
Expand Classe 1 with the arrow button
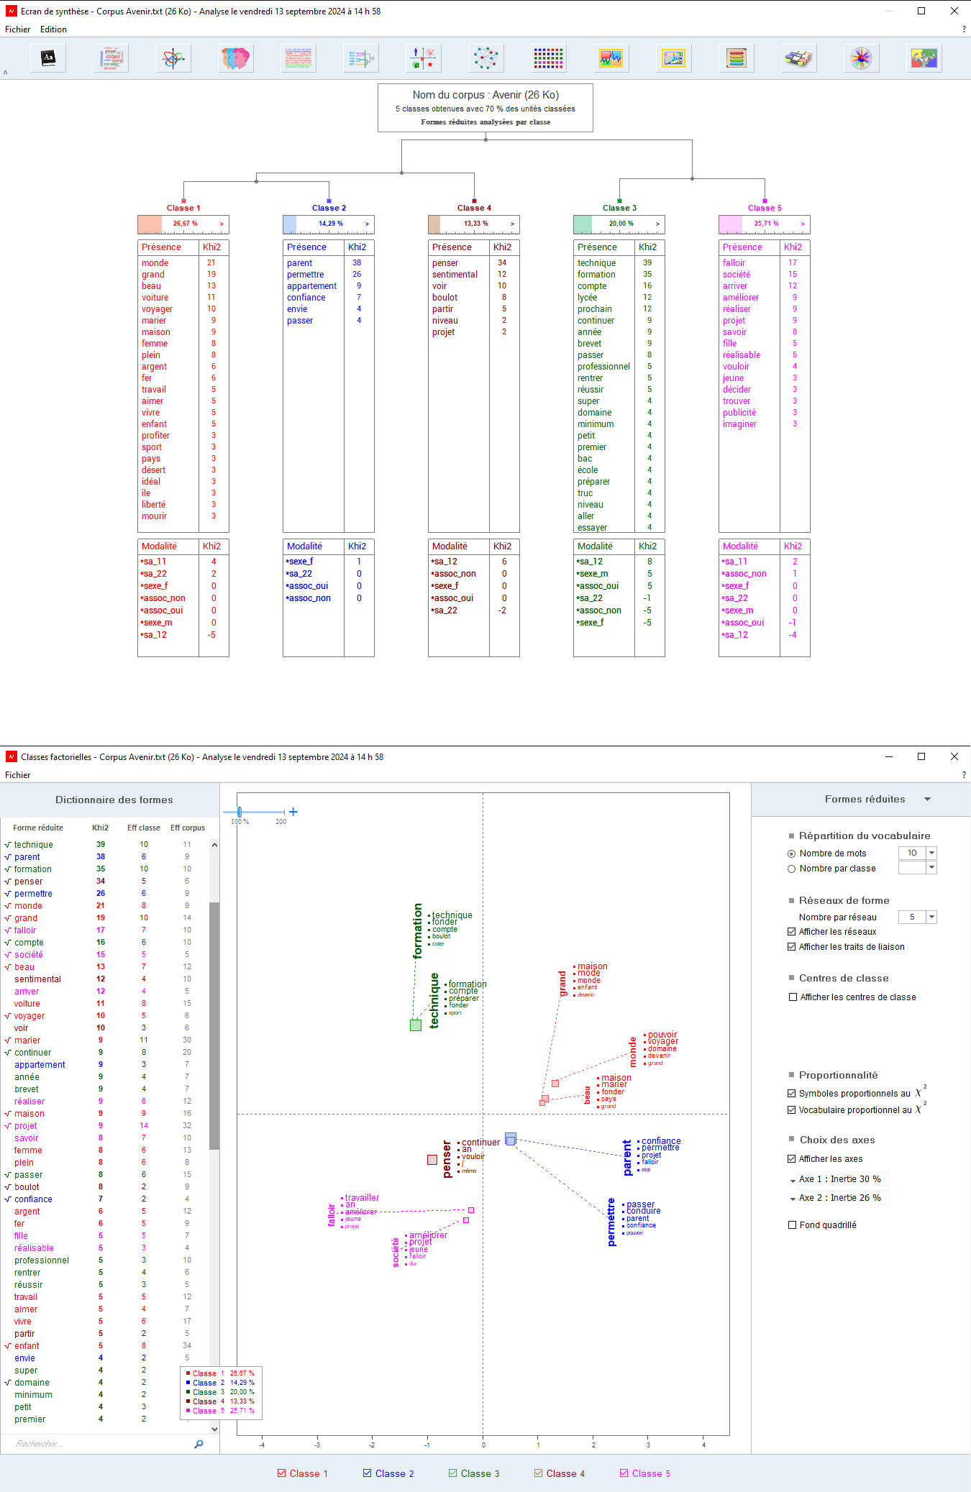(x=222, y=224)
